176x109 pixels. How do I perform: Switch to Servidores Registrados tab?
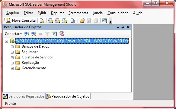click(24, 96)
